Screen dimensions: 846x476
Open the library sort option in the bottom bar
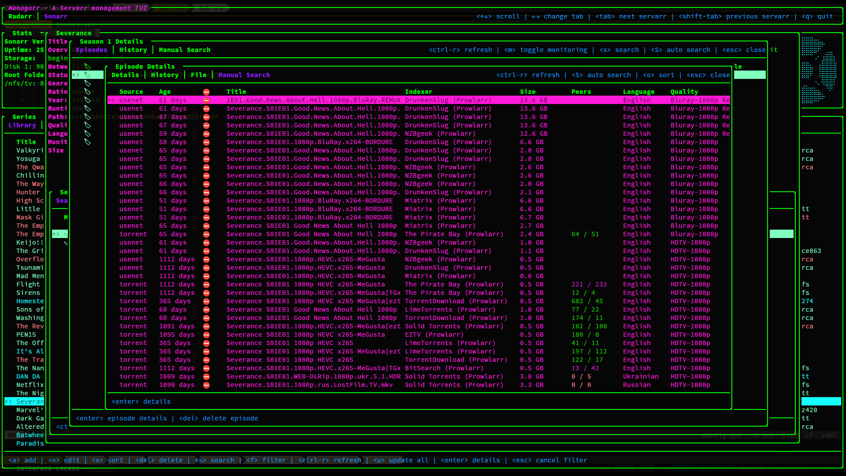coord(108,460)
